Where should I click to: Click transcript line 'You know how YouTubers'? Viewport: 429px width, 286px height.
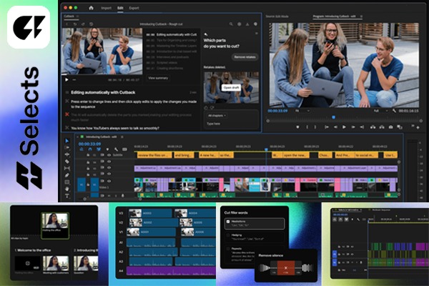pos(115,128)
